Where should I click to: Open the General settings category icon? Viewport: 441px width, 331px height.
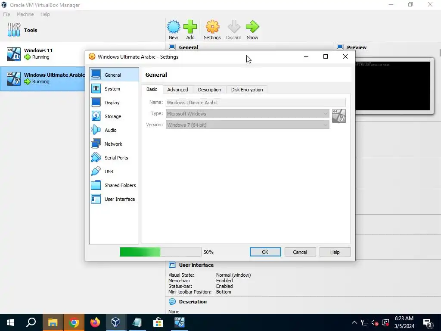tap(96, 75)
